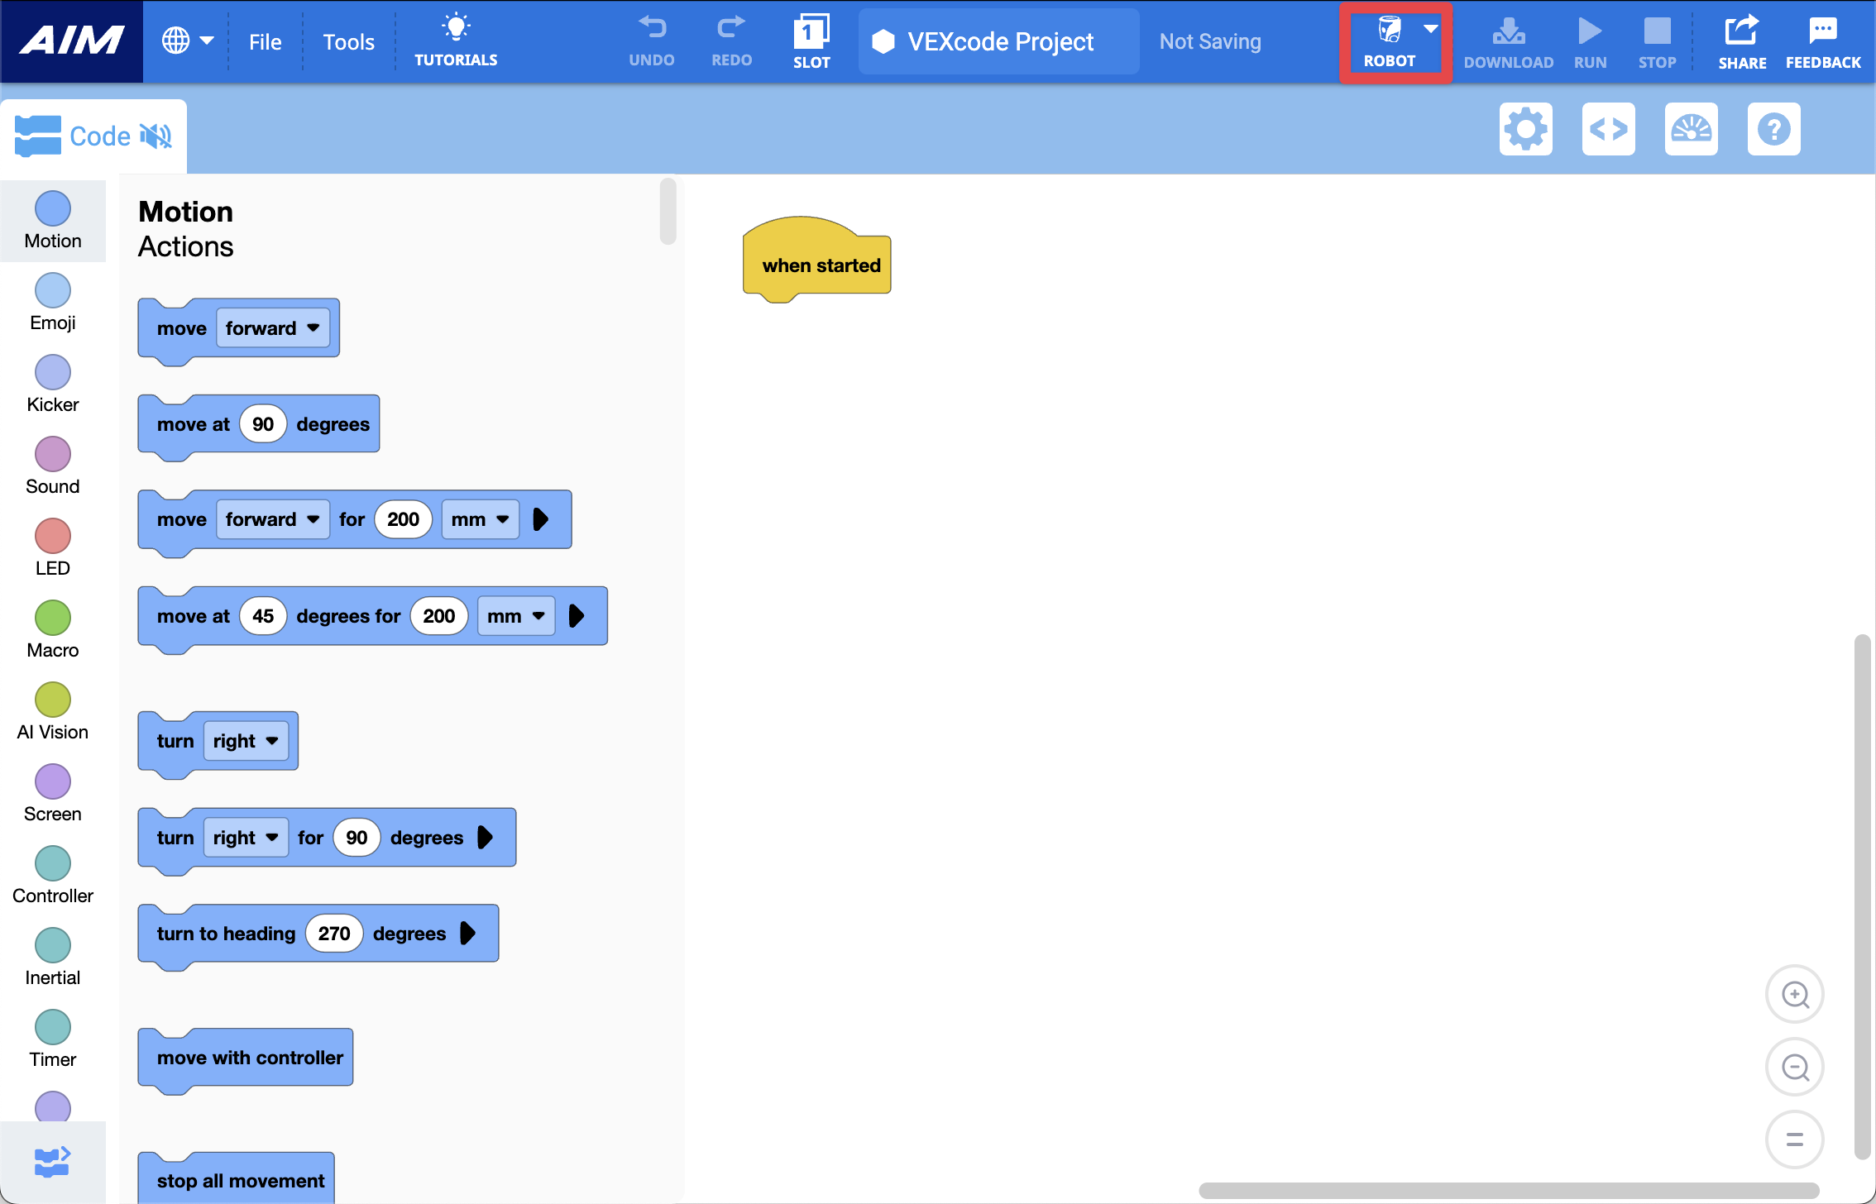The height and width of the screenshot is (1204, 1876).
Task: Open the language globe dropdown
Action: [188, 40]
